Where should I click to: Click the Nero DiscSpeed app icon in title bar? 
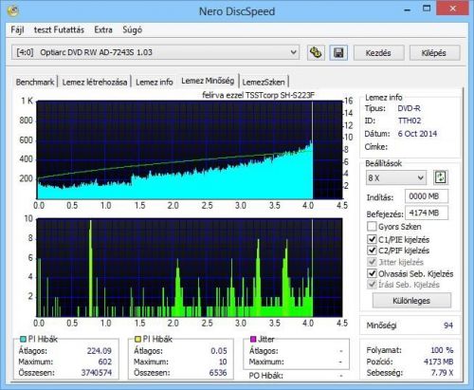(x=13, y=10)
